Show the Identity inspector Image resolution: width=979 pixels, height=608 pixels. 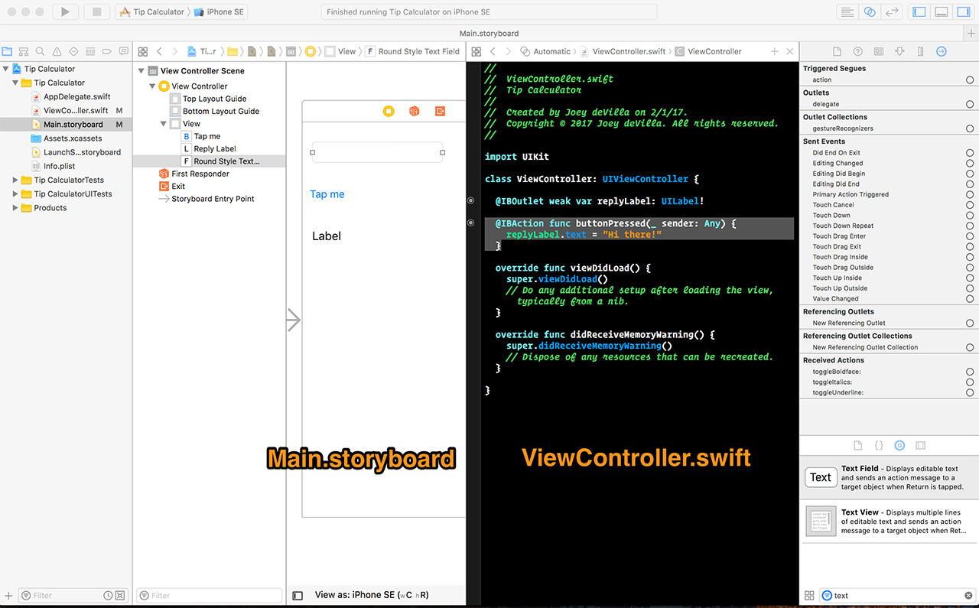coord(879,51)
